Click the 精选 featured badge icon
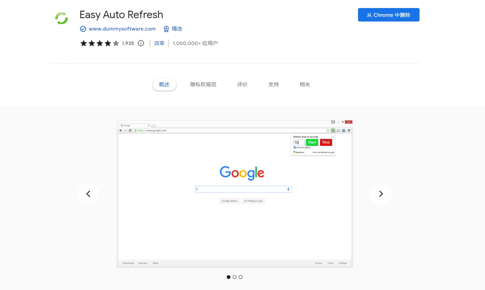Viewport: 485px width, 290px height. point(166,29)
